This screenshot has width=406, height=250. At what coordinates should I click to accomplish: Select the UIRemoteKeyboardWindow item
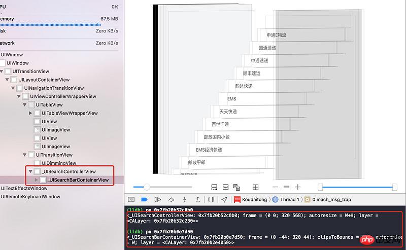[30, 196]
